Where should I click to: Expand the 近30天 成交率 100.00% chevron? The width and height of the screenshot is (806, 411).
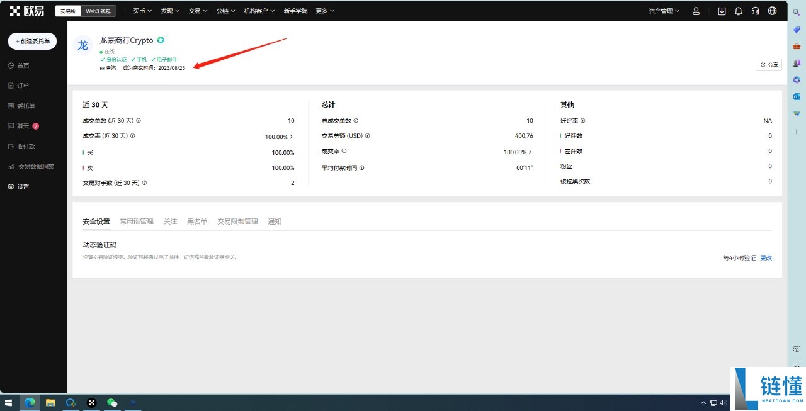(x=291, y=137)
